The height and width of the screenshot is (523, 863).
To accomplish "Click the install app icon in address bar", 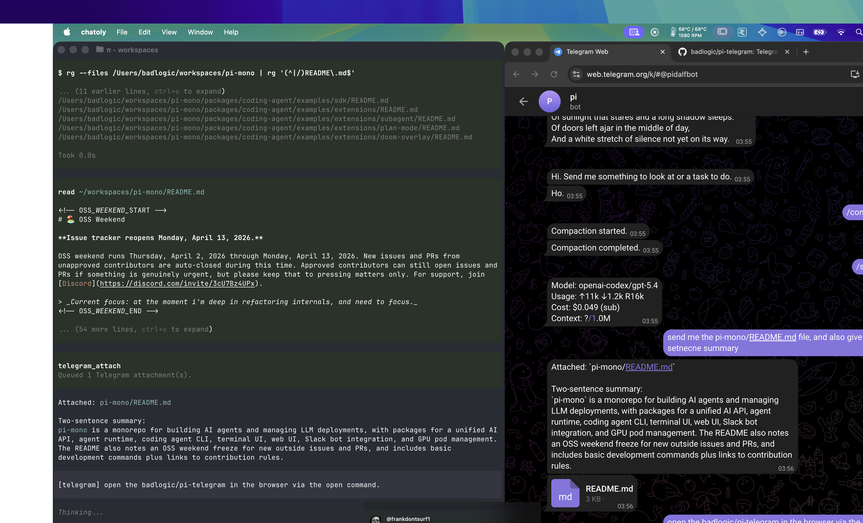I will (x=855, y=74).
